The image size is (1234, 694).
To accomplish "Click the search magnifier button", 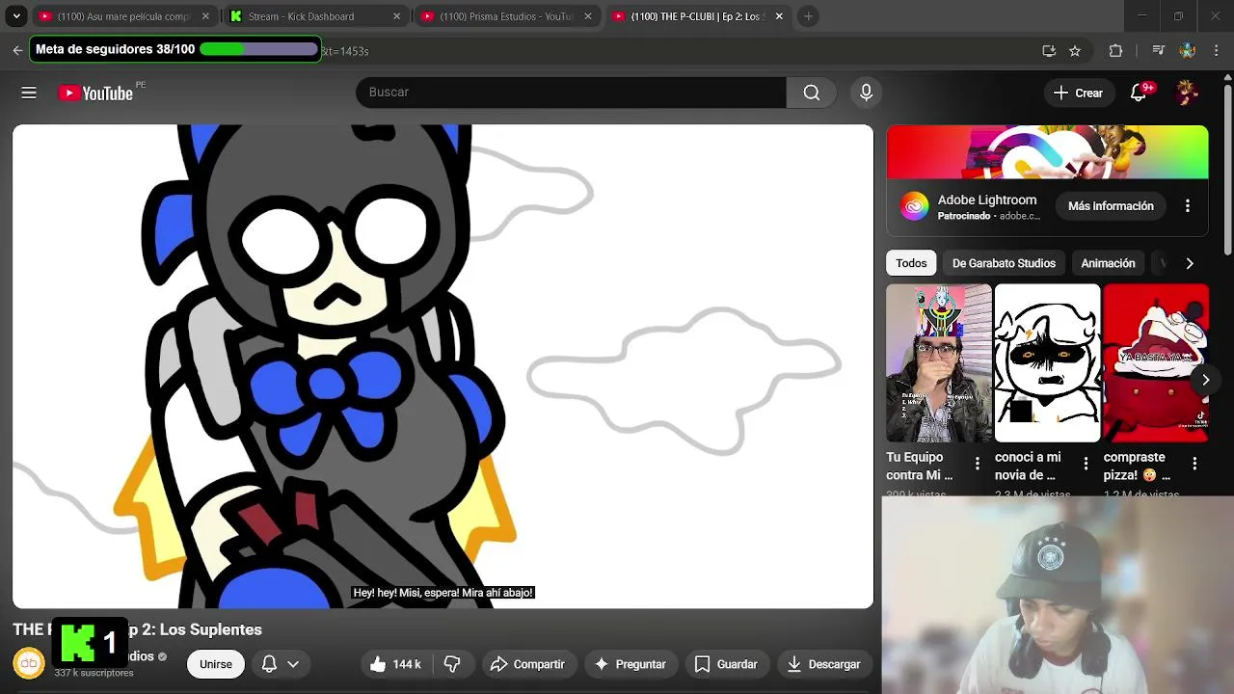I will pyautogui.click(x=812, y=93).
